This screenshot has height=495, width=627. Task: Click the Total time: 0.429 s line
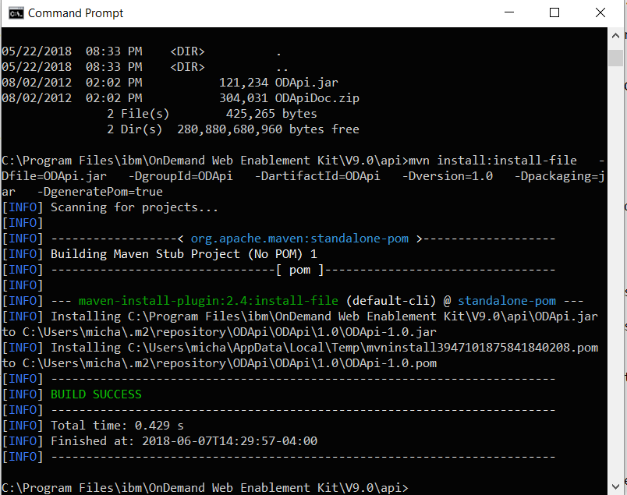[117, 426]
